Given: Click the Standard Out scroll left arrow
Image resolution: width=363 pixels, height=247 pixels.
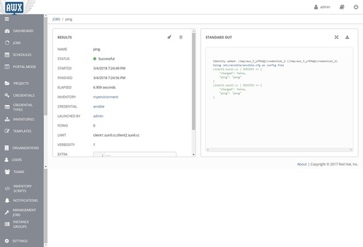Looking at the screenshot, I should click(208, 150).
